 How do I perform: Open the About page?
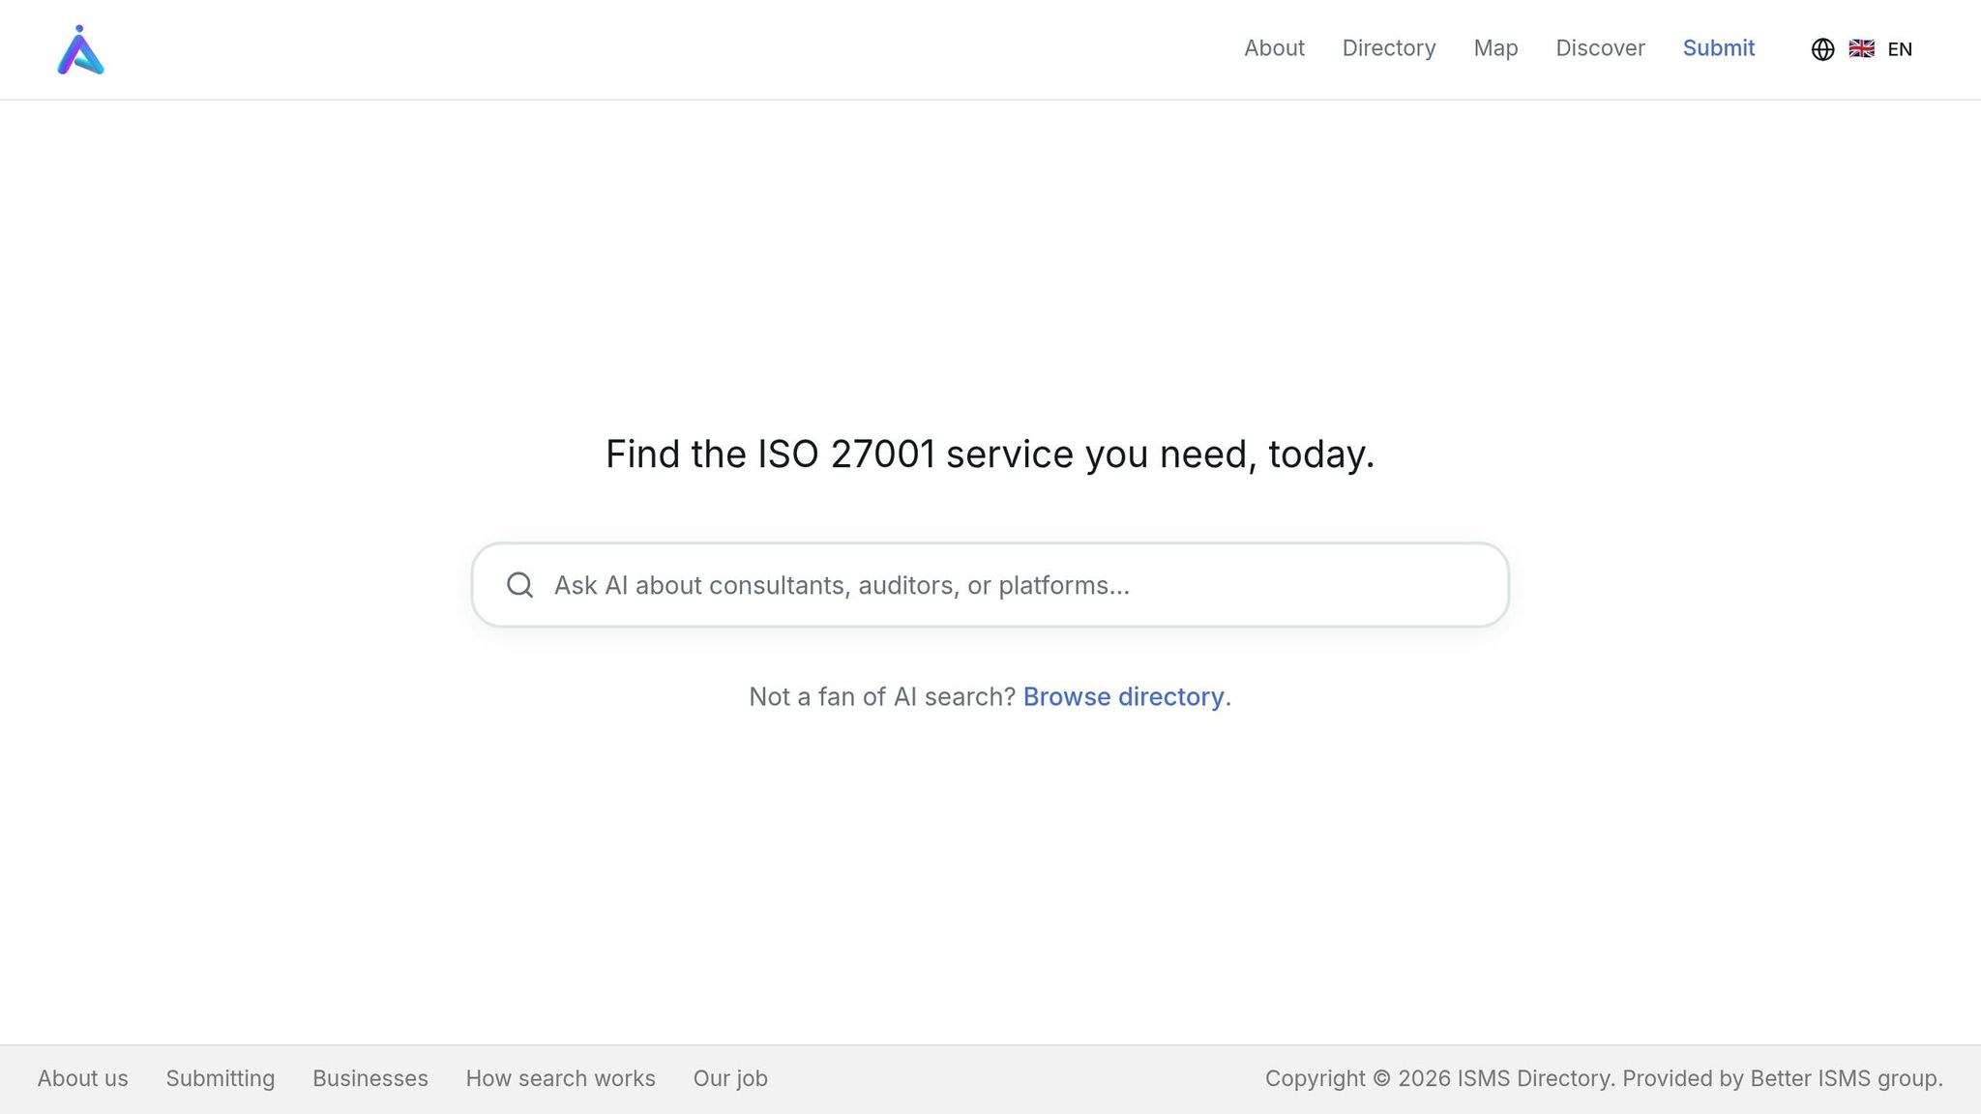click(x=1273, y=48)
